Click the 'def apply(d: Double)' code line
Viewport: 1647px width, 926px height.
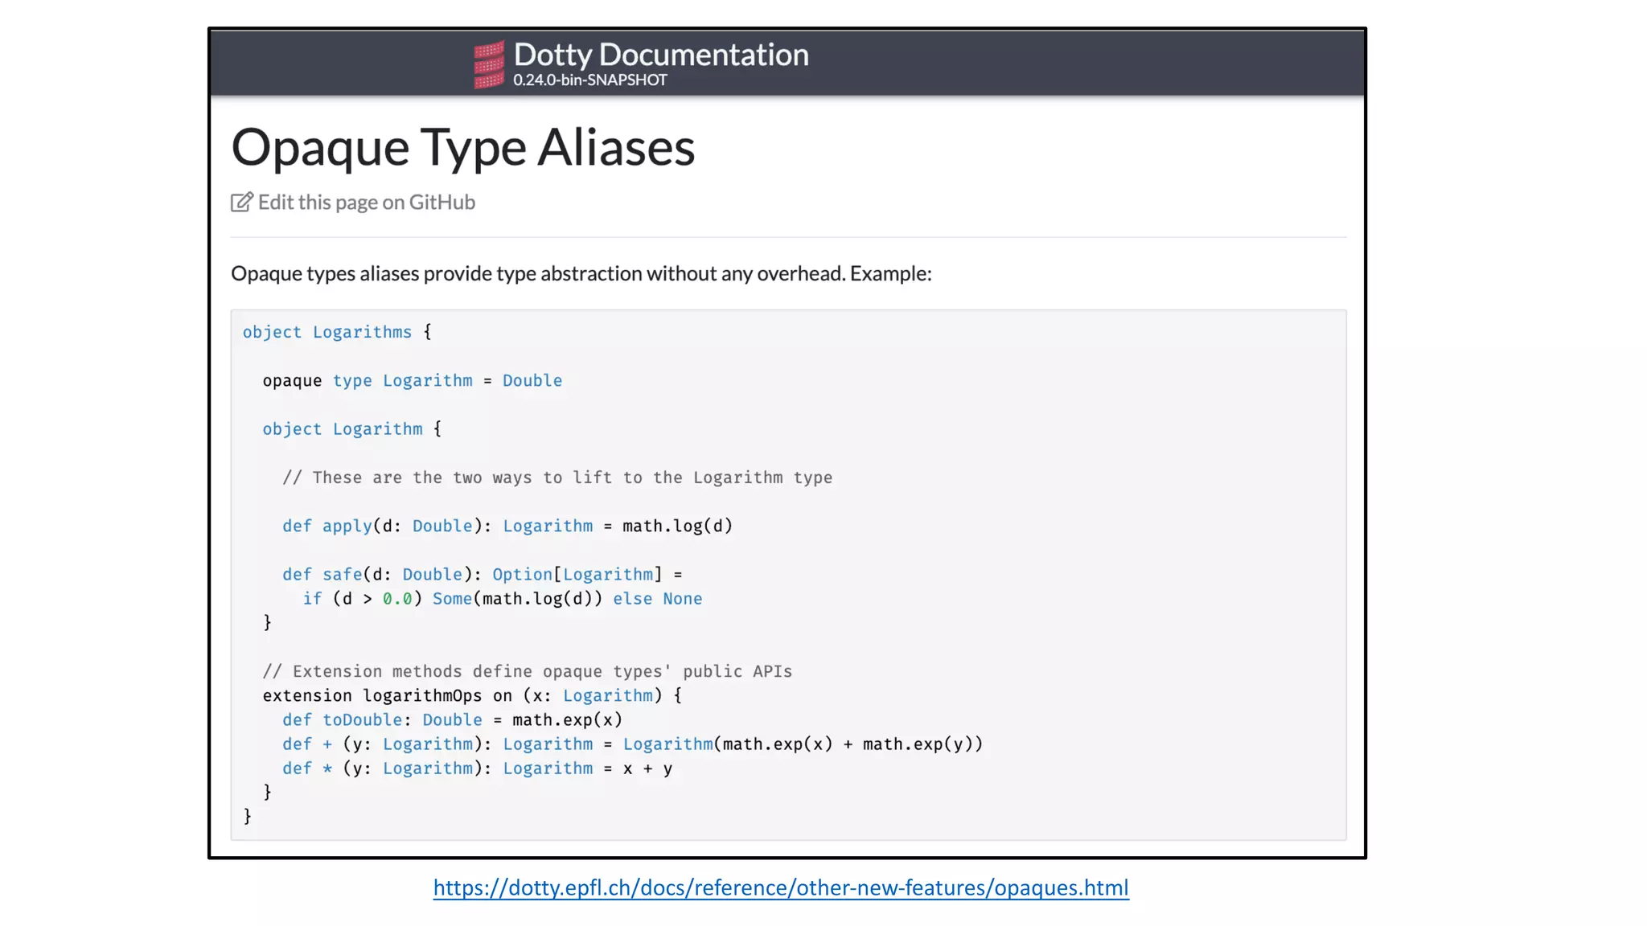tap(507, 526)
